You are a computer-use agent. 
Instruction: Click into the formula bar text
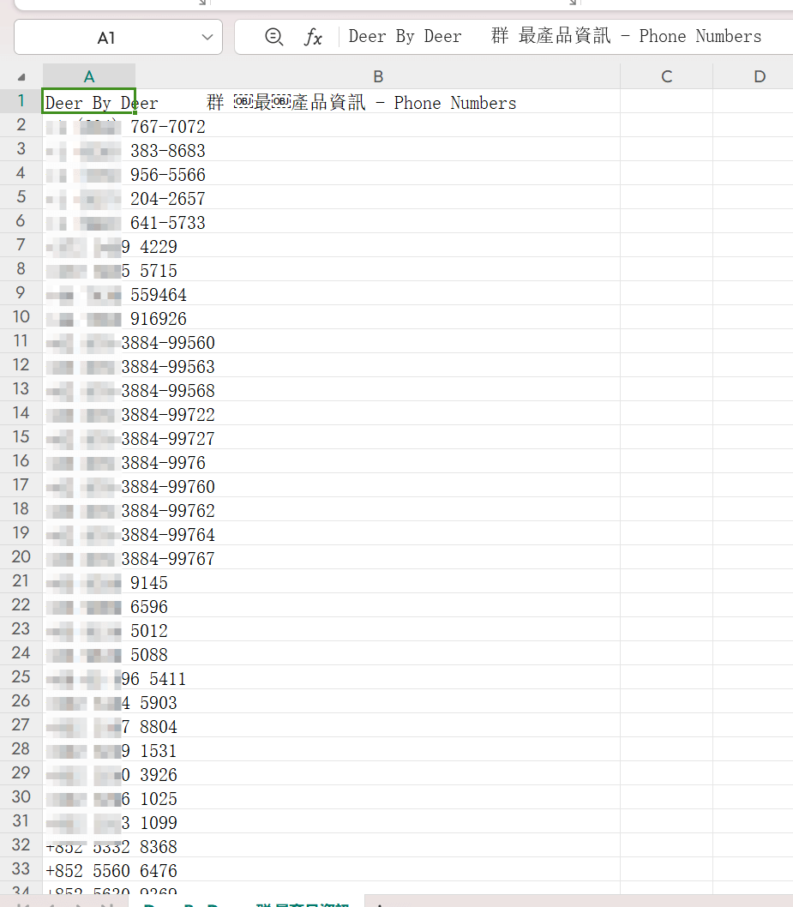[x=555, y=37]
